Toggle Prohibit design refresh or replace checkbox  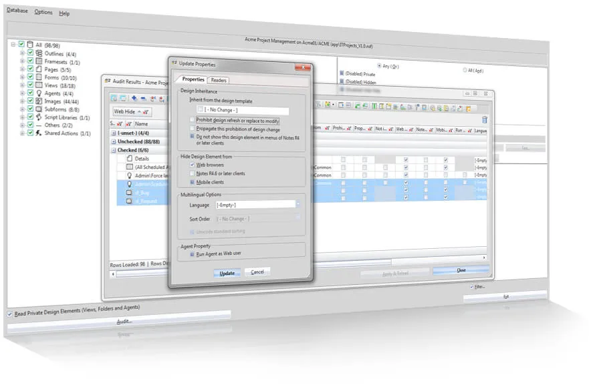[x=192, y=119]
